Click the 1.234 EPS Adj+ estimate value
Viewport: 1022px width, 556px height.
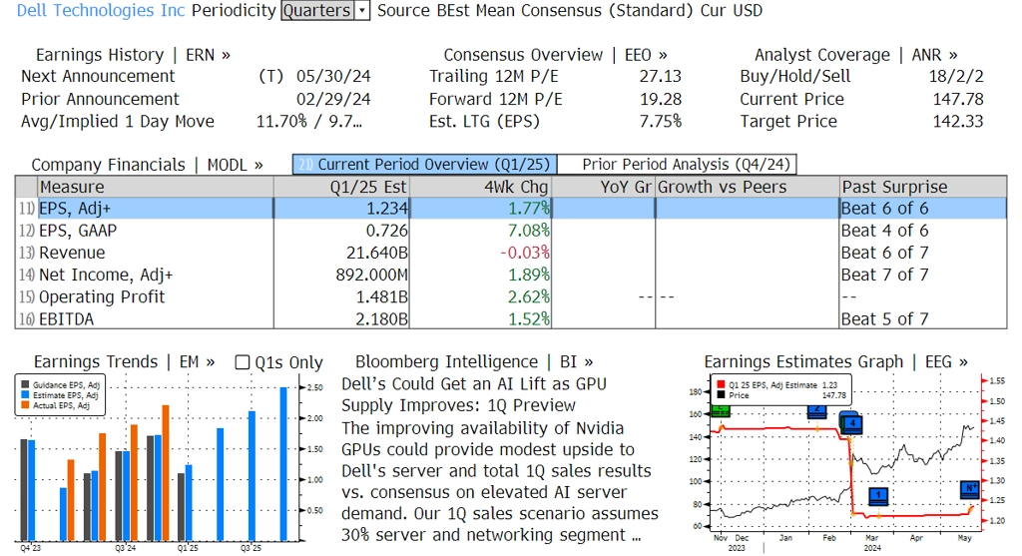[386, 209]
